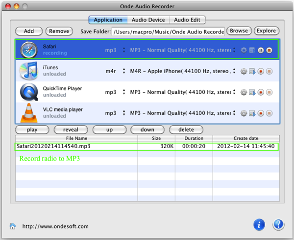This screenshot has height=240, width=294.
Task: Pause the Safari recording
Action: coord(261,50)
